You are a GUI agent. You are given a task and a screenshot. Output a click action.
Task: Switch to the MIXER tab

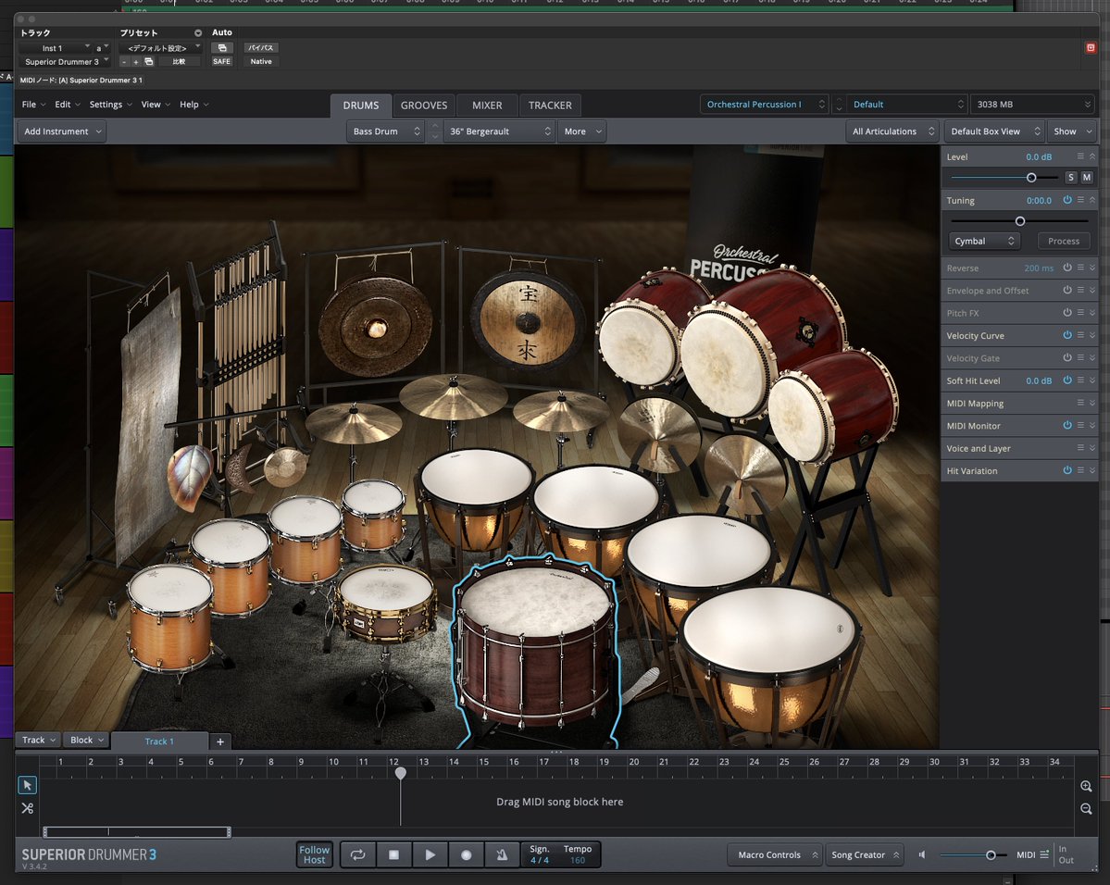pyautogui.click(x=486, y=106)
